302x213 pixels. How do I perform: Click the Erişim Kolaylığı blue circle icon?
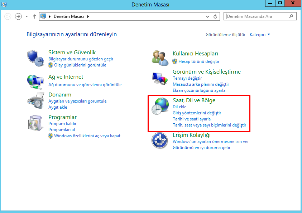point(159,140)
